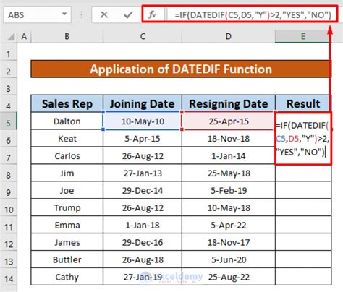Image resolution: width=343 pixels, height=292 pixels.
Task: Select the cell containing 'Cathy'
Action: click(x=67, y=277)
